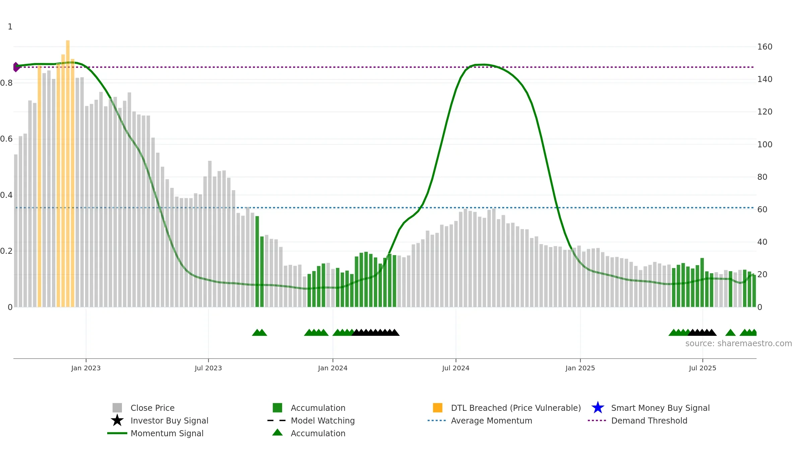The image size is (804, 452).
Task: Toggle the Momentum Signal legend label
Action: [x=167, y=433]
